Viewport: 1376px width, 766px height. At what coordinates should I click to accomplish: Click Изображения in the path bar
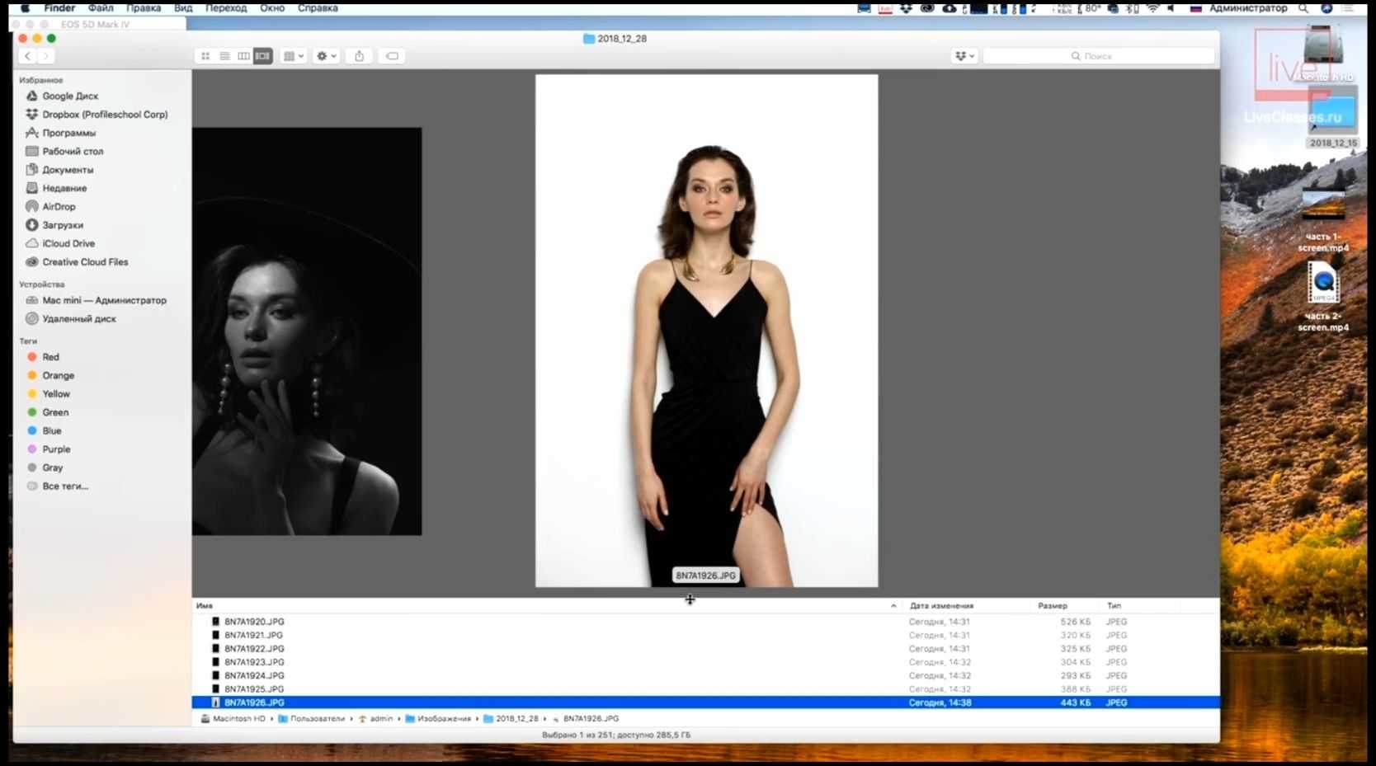(438, 719)
